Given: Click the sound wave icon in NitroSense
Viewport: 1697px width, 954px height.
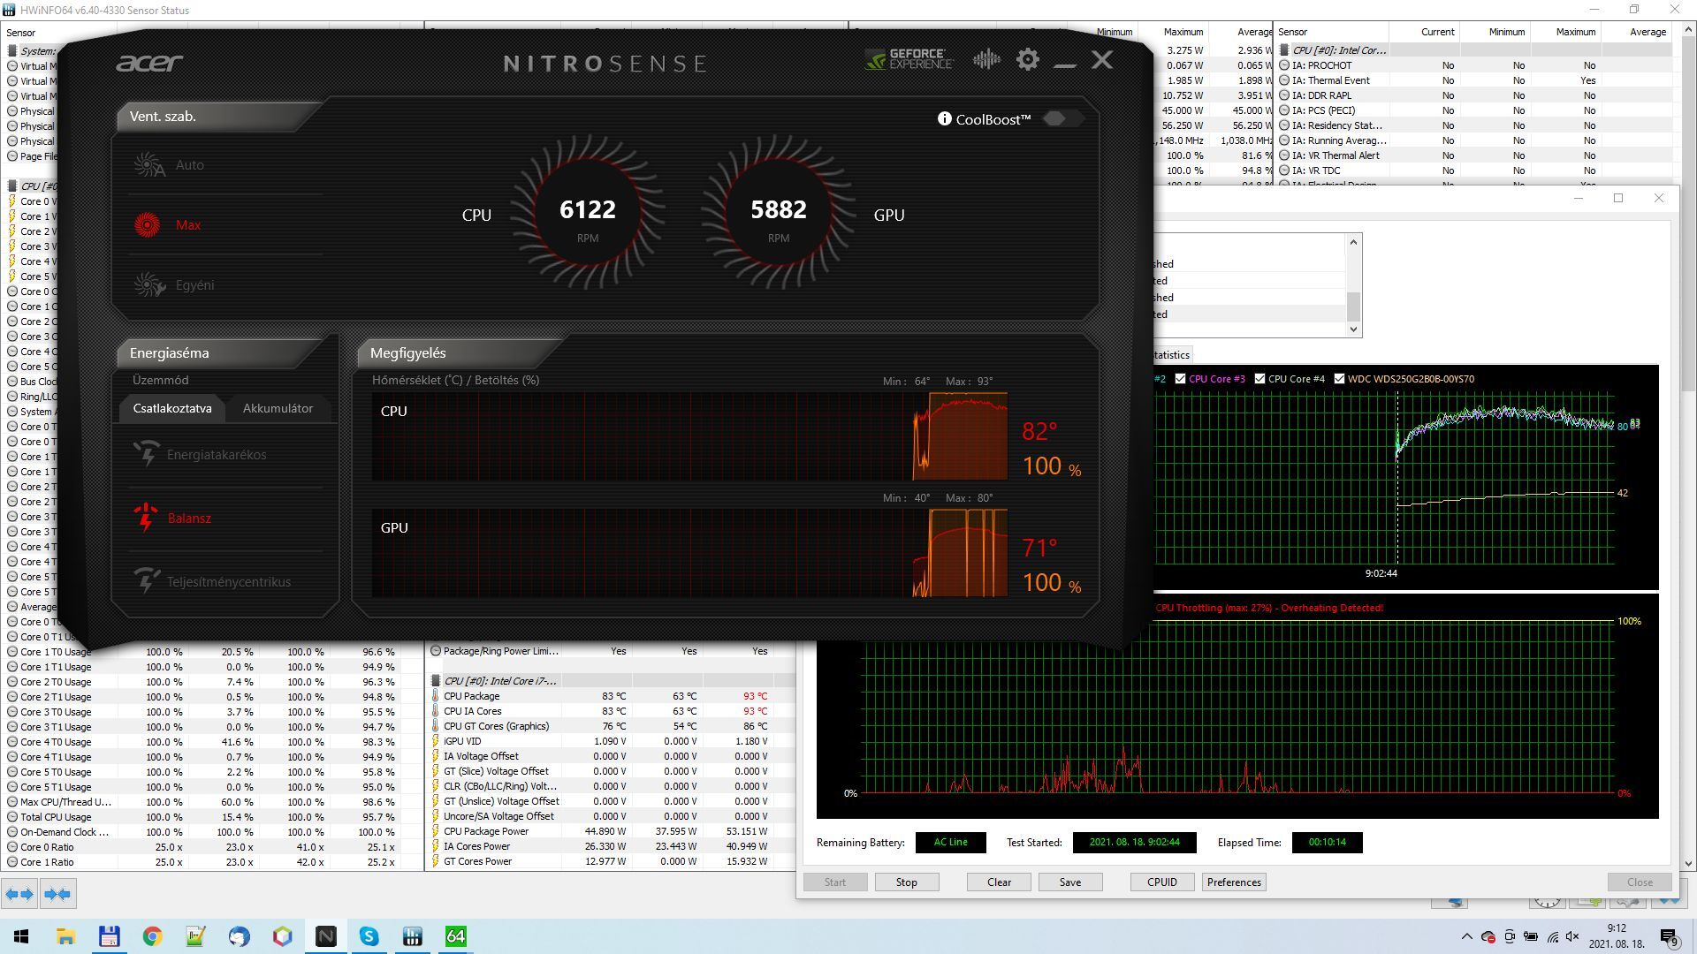Looking at the screenshot, I should 985,60.
